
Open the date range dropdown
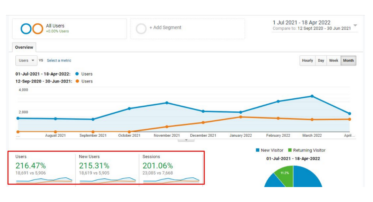tap(355, 26)
